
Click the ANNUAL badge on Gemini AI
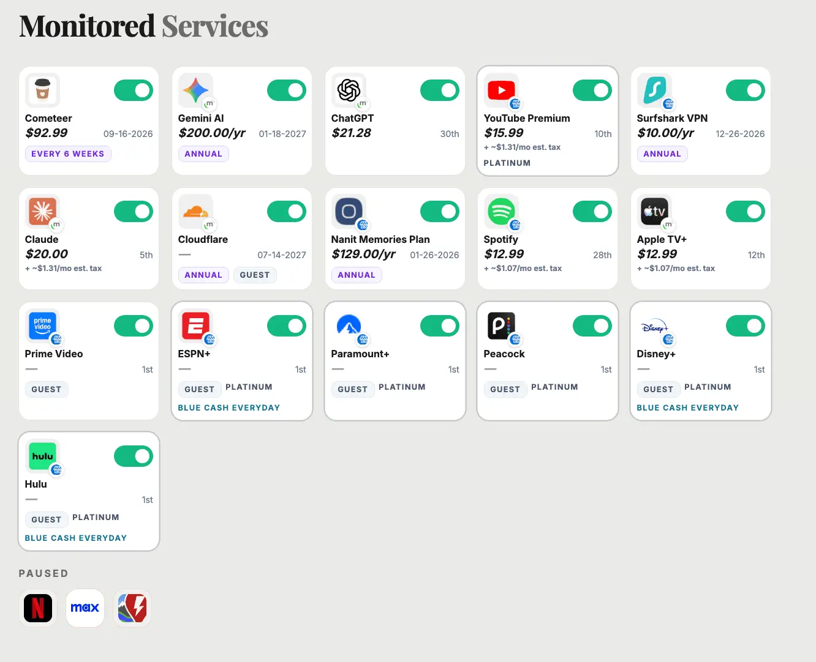(203, 154)
